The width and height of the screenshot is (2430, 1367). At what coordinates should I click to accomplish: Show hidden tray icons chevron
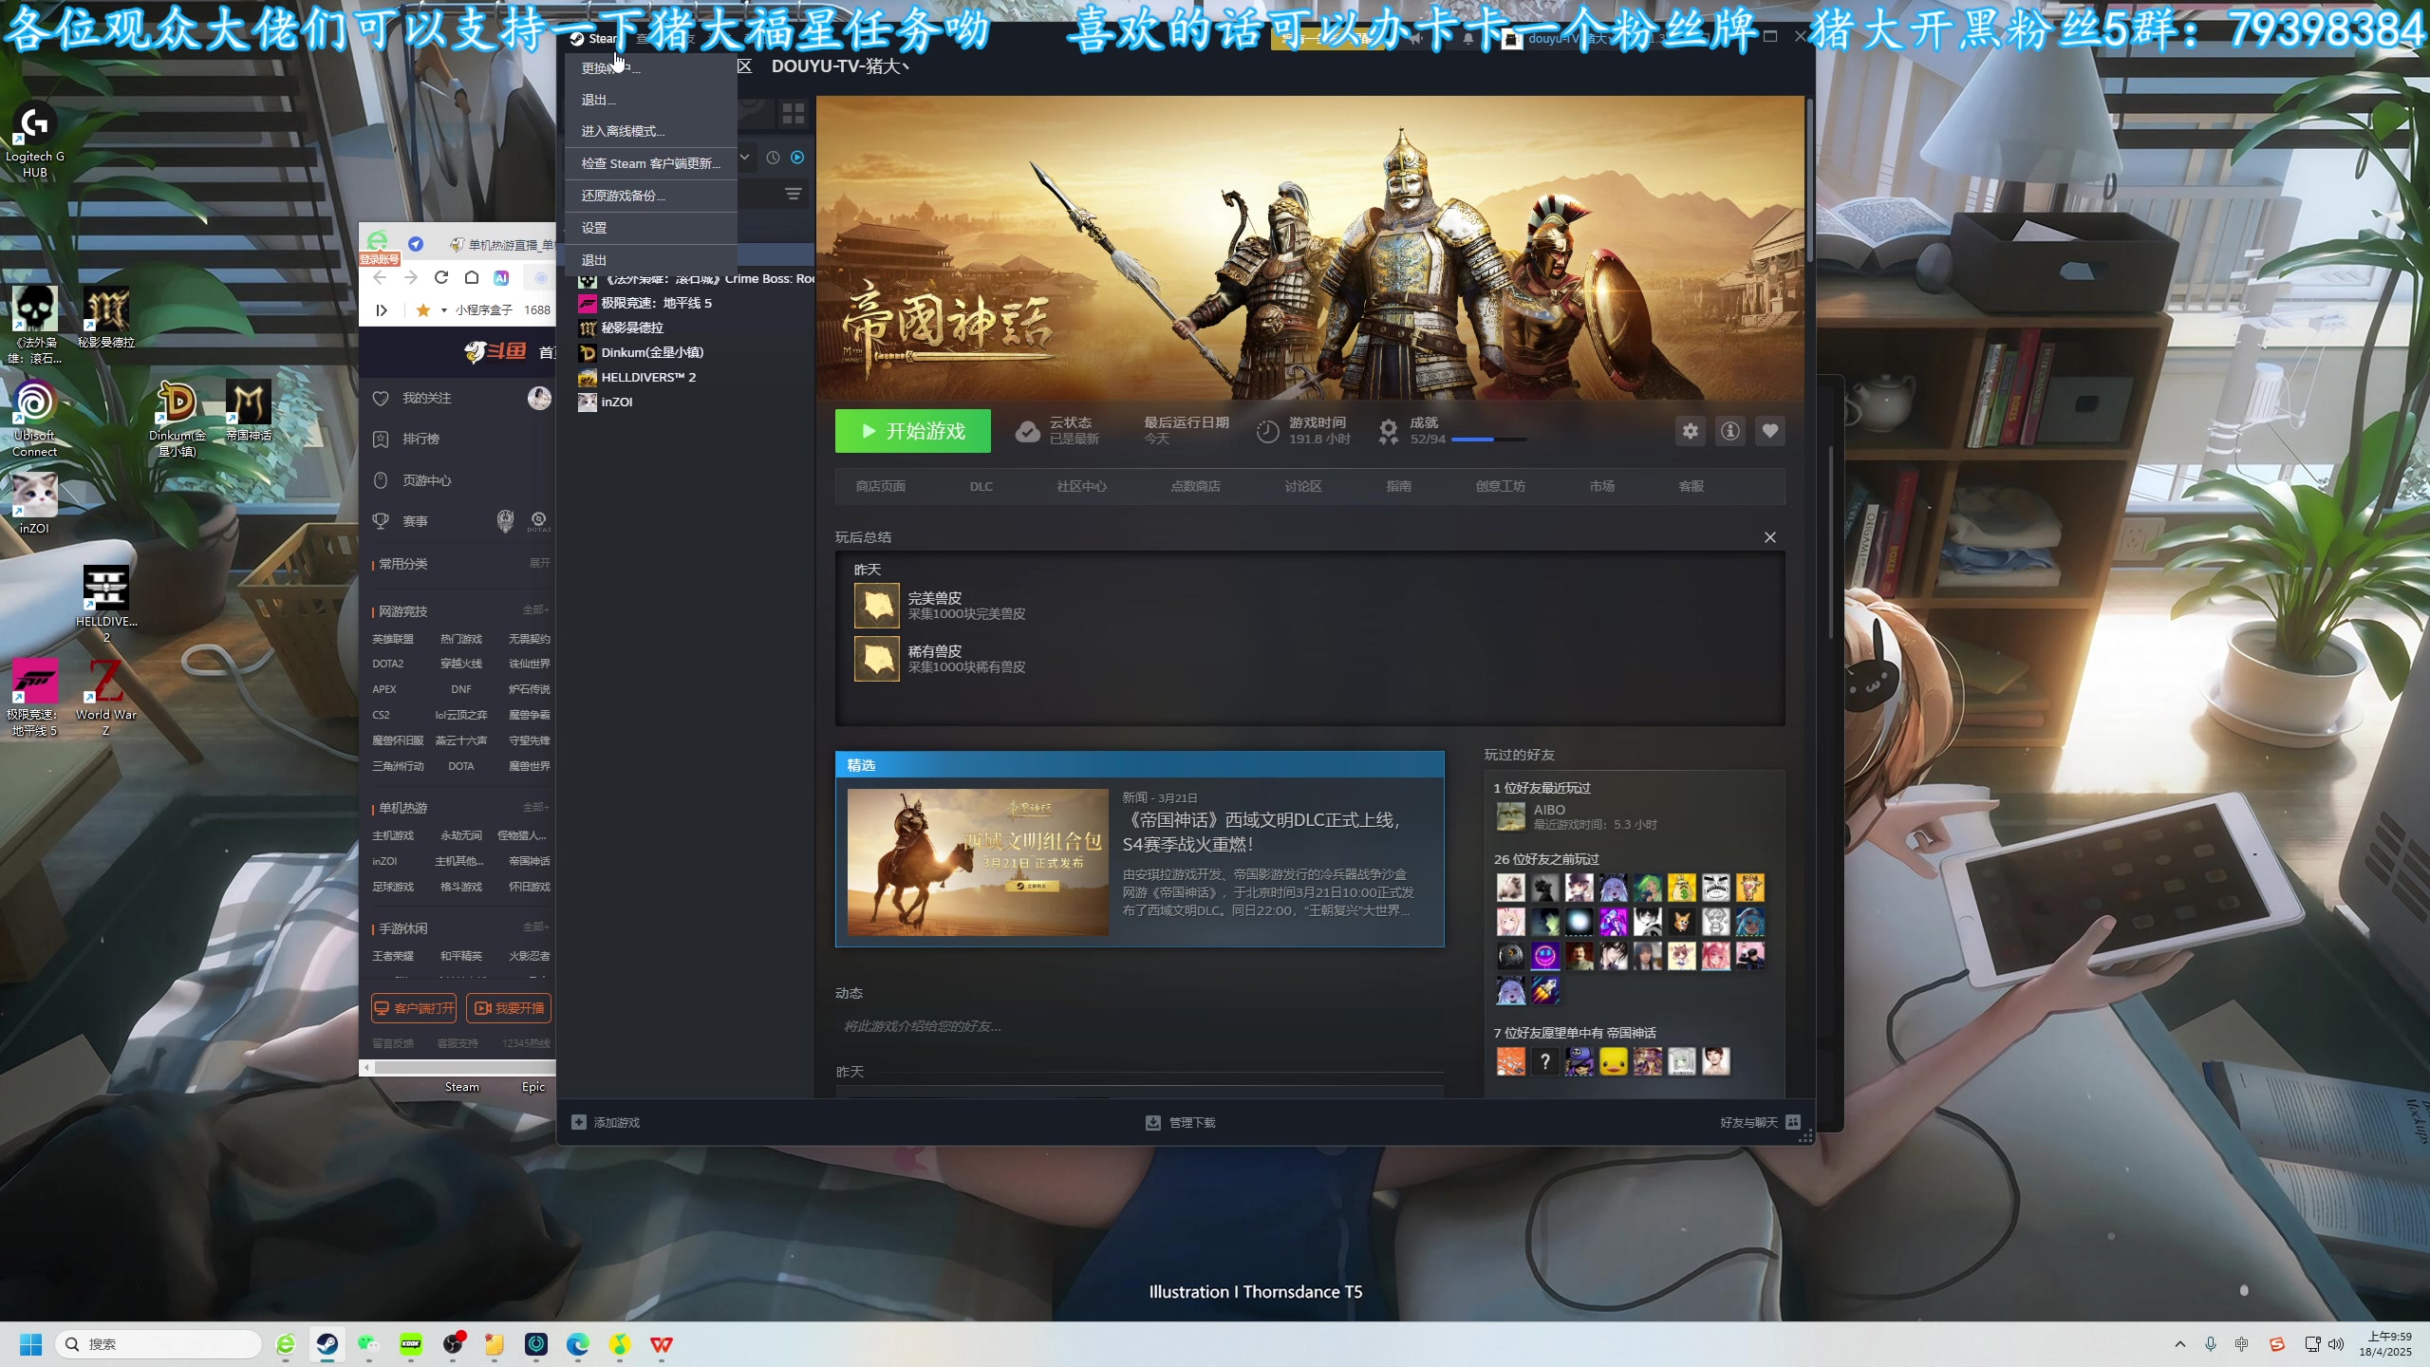pos(2180,1344)
